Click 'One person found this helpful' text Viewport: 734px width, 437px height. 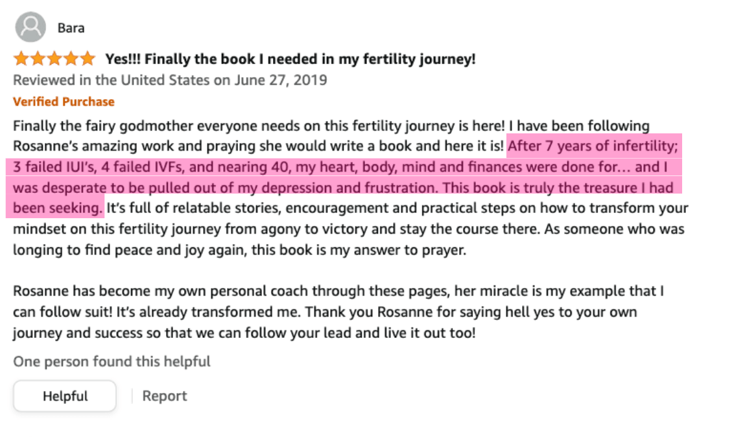pyautogui.click(x=112, y=361)
